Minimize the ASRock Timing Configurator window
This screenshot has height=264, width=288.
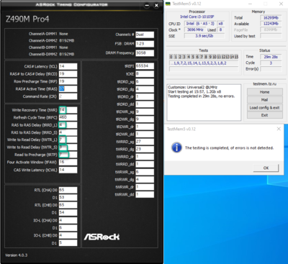coord(147,5)
